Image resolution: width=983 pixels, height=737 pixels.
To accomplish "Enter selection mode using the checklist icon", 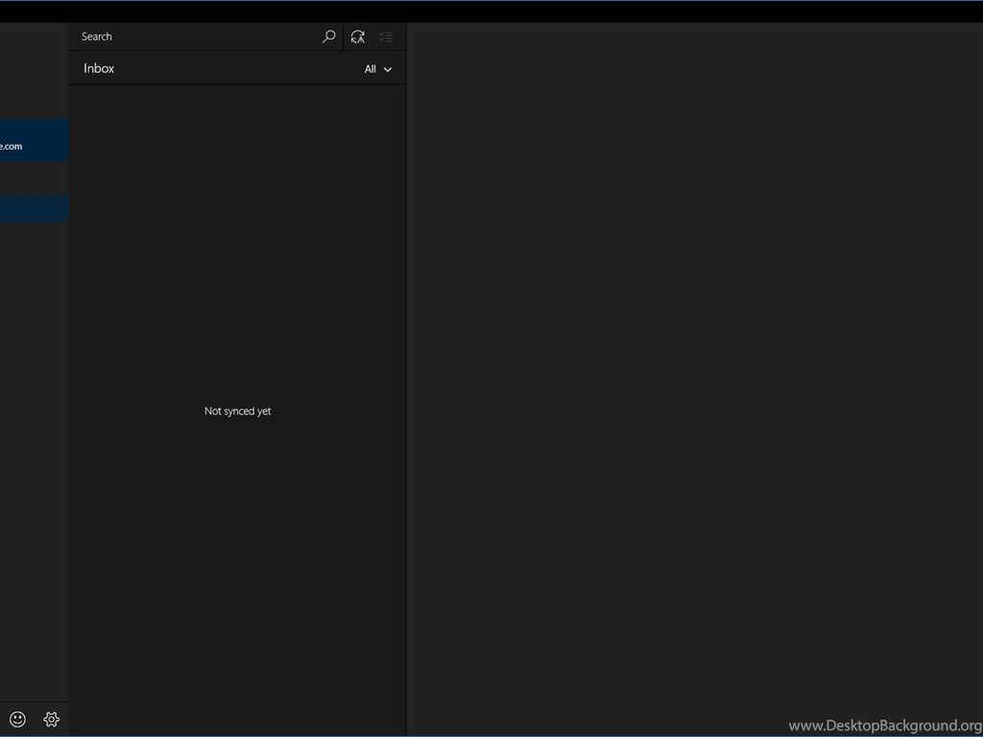I will click(x=386, y=36).
